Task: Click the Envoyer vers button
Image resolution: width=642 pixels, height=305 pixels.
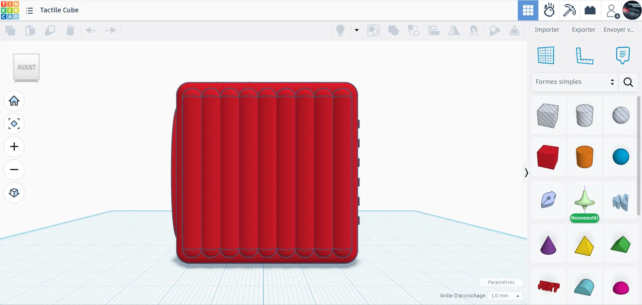Action: [620, 30]
